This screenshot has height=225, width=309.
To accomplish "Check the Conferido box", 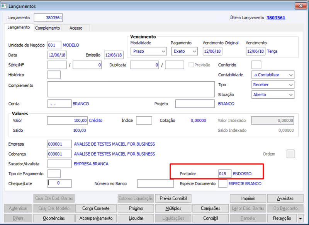I will (x=256, y=65).
